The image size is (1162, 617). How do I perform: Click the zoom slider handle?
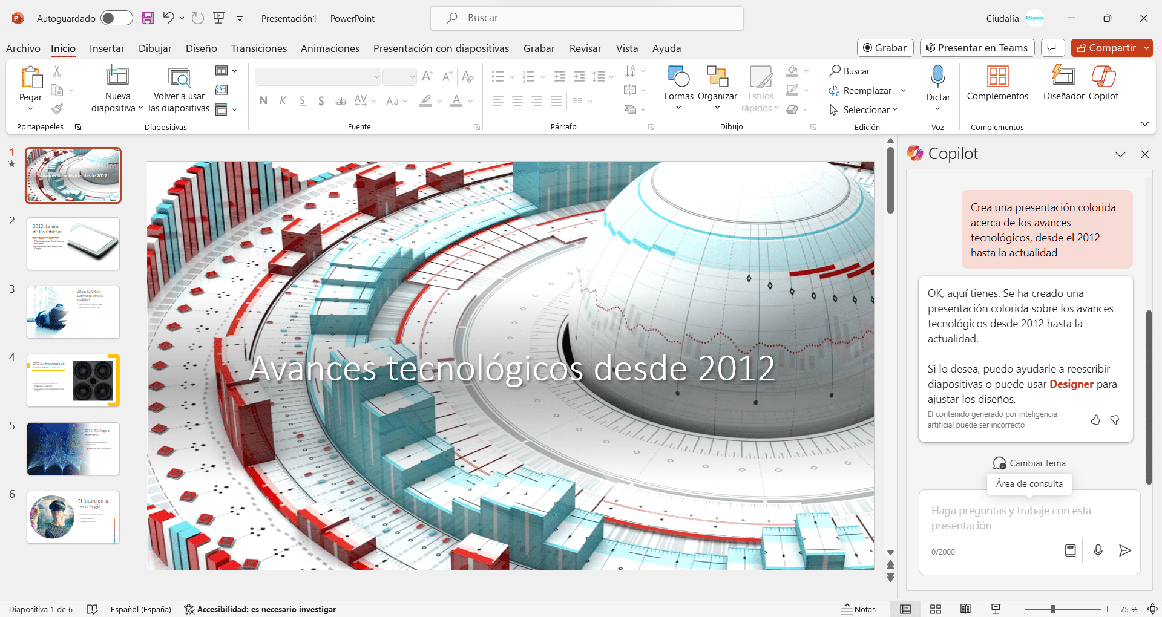(1053, 609)
